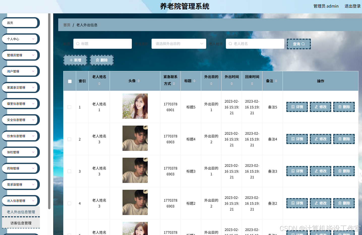Viewport: 362px width, 235px height.
Task: Click cell text 标题5
Action: tap(191, 107)
